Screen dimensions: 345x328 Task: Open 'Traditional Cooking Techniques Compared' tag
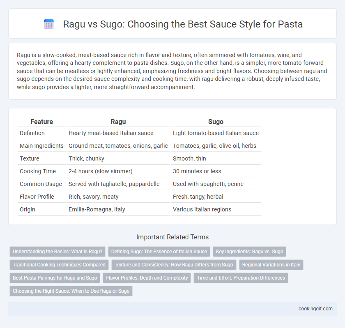tap(59, 265)
